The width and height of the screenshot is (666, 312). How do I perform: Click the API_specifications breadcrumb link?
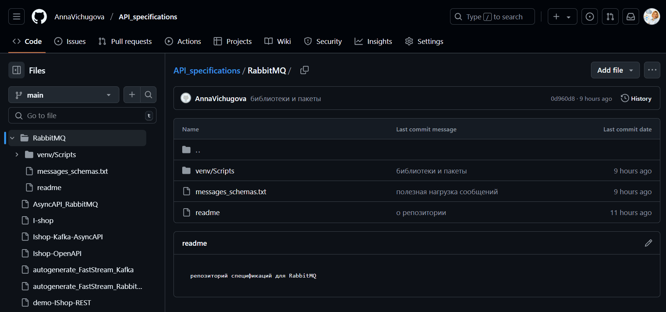coord(207,70)
